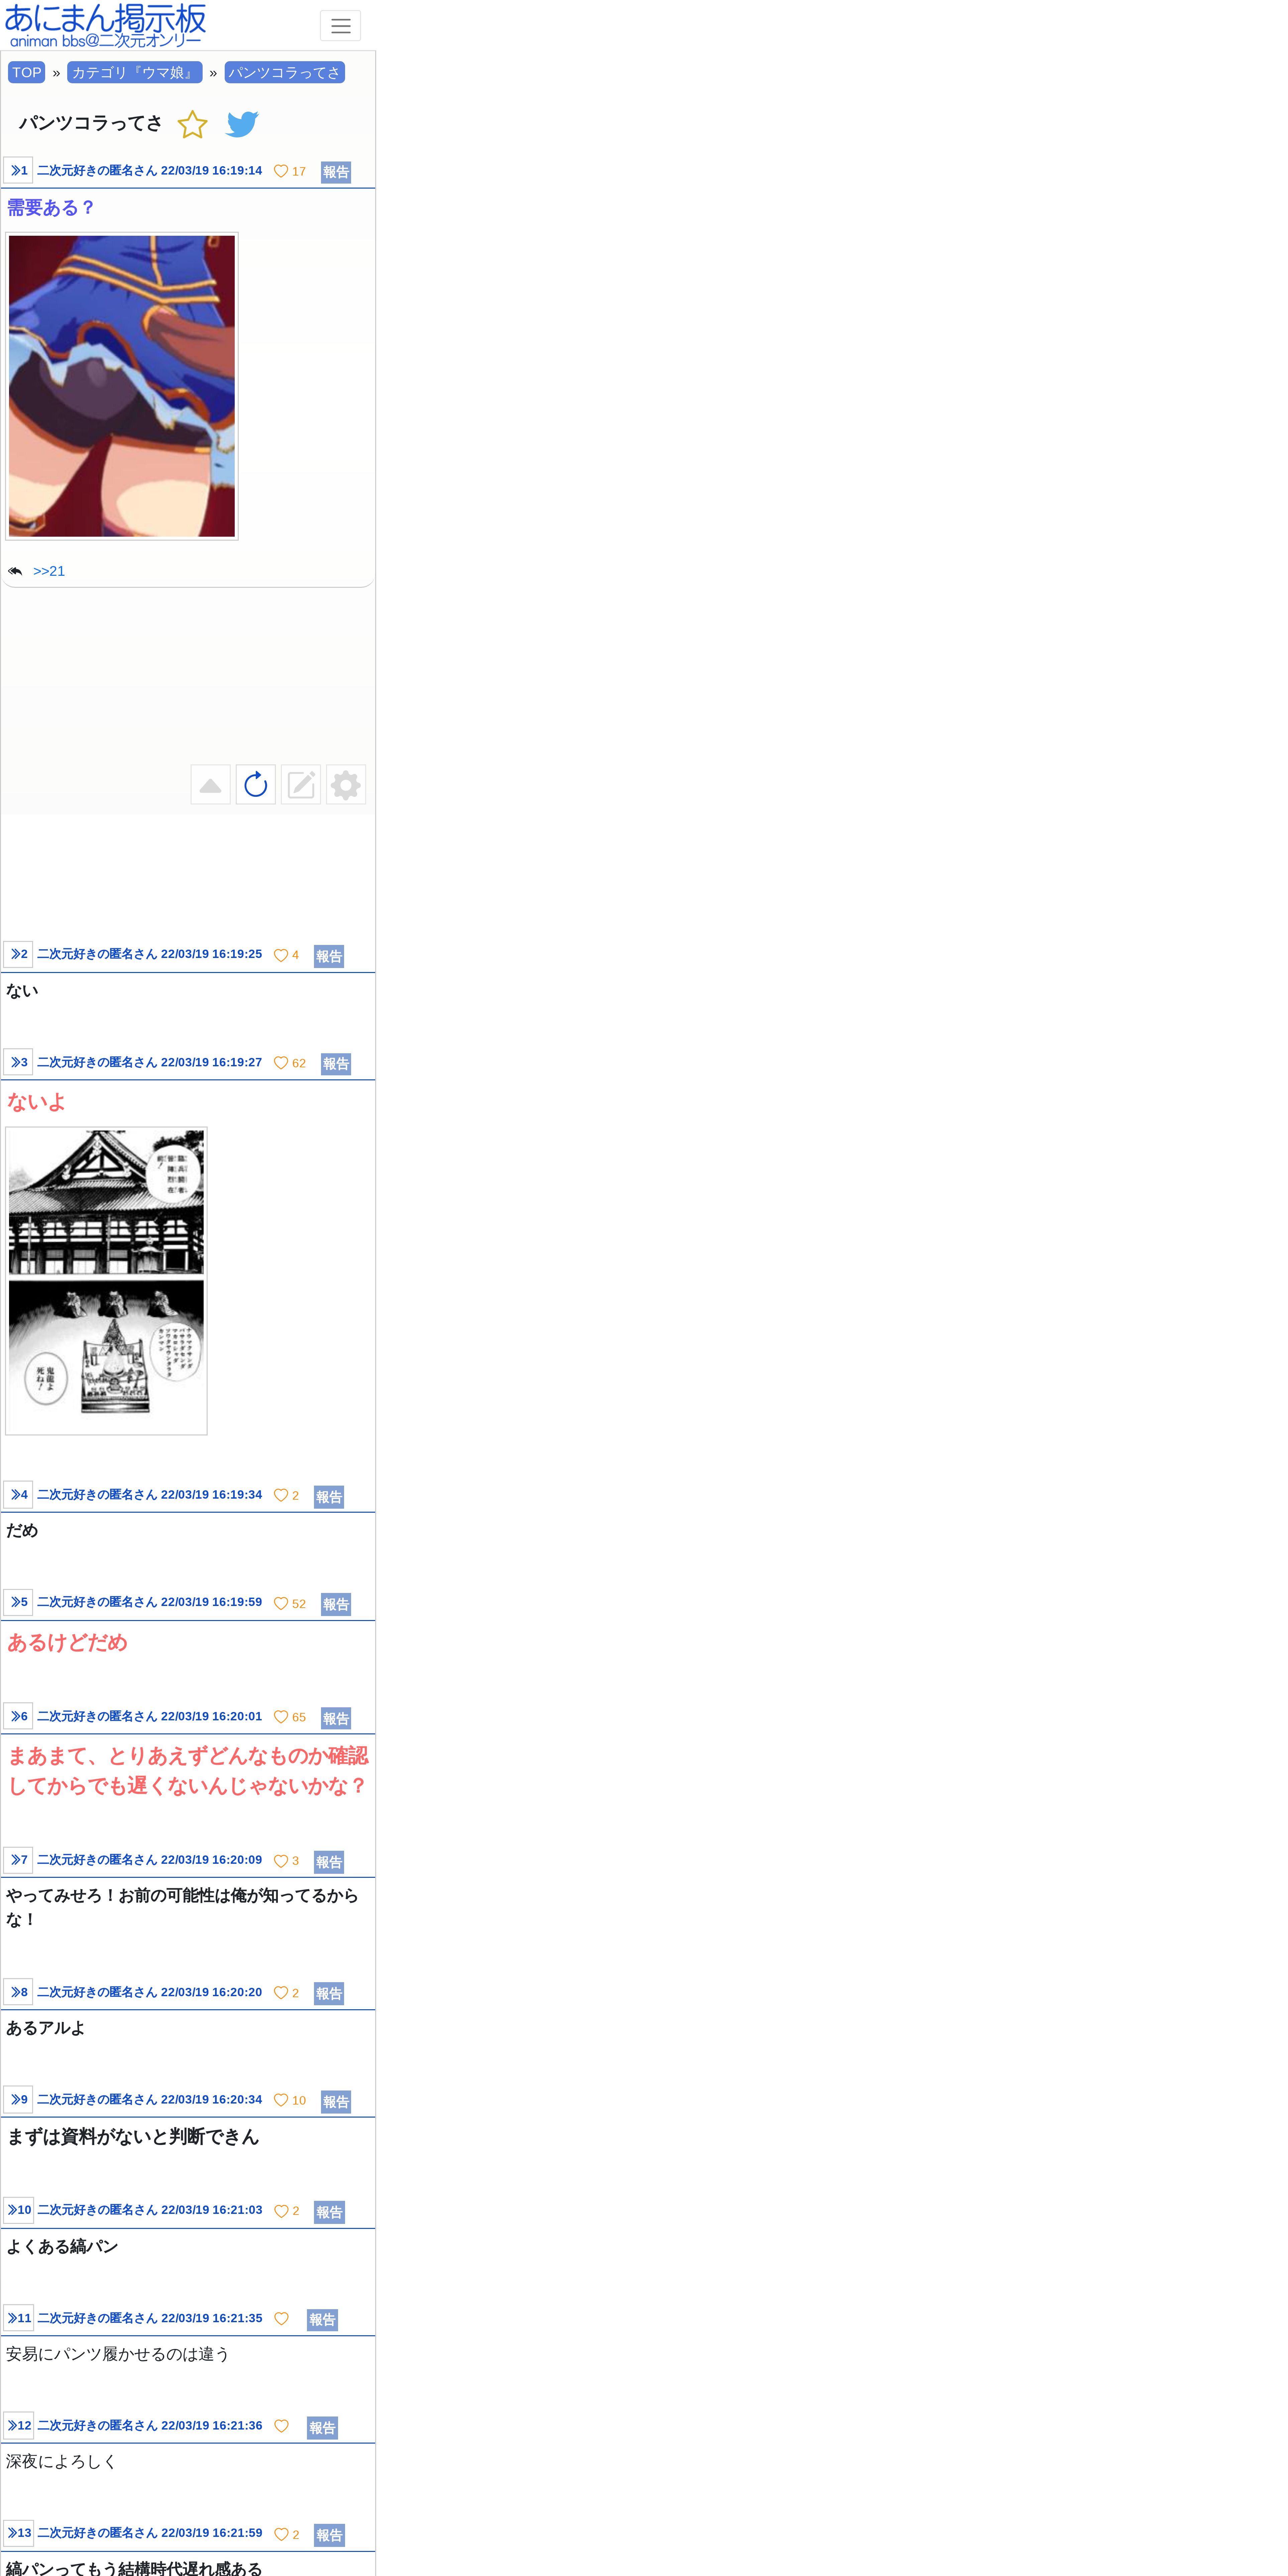
Task: Click the >>6 post number anchor
Action: 18,1716
